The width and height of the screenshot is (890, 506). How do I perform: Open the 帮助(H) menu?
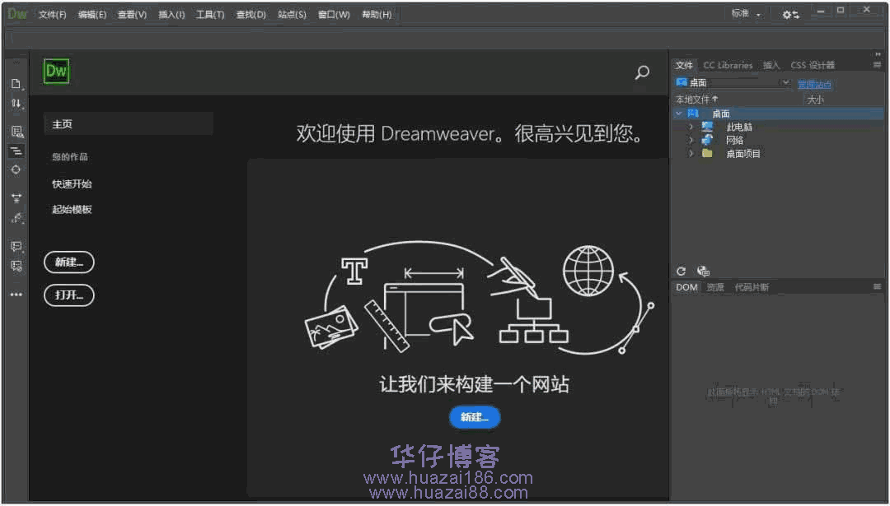(x=377, y=15)
